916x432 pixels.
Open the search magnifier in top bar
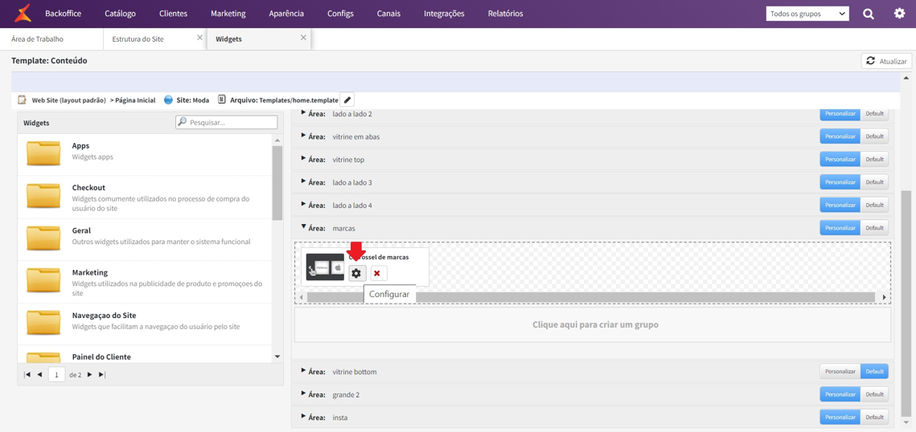click(869, 14)
